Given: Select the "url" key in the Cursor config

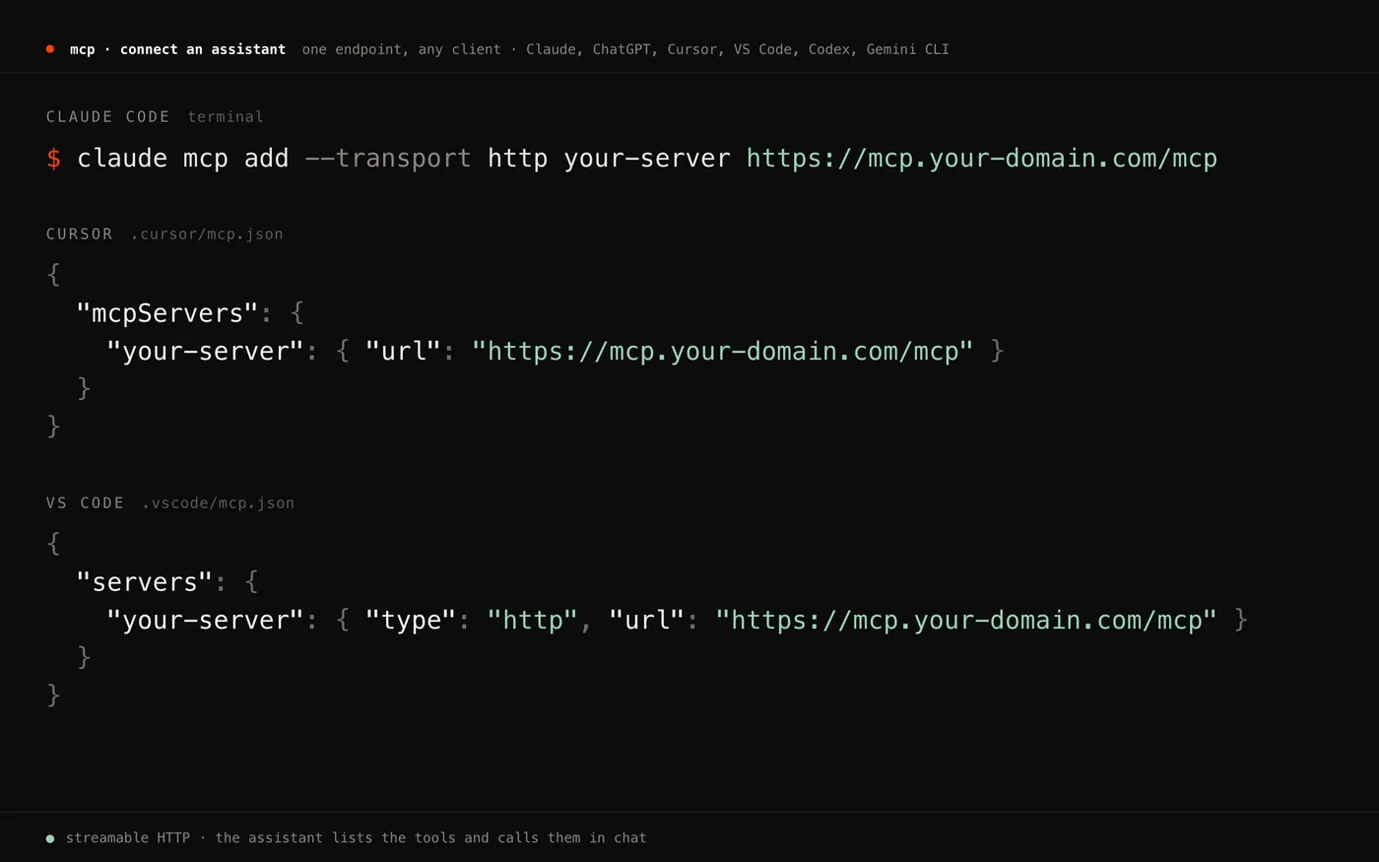Looking at the screenshot, I should click(x=404, y=351).
